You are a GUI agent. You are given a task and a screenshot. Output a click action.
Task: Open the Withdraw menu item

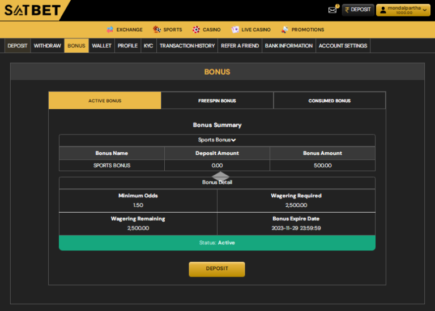47,46
